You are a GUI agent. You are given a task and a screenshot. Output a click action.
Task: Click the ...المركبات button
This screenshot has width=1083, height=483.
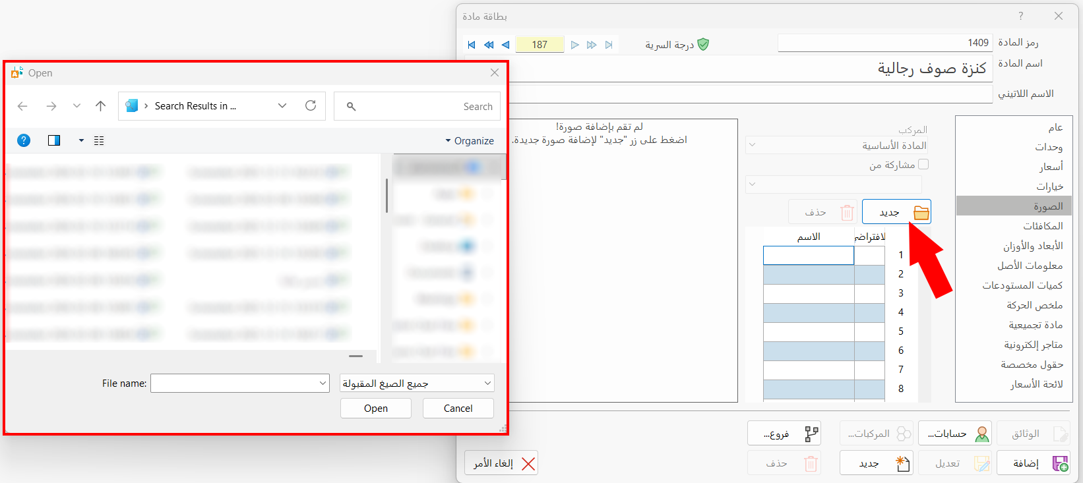pos(877,434)
